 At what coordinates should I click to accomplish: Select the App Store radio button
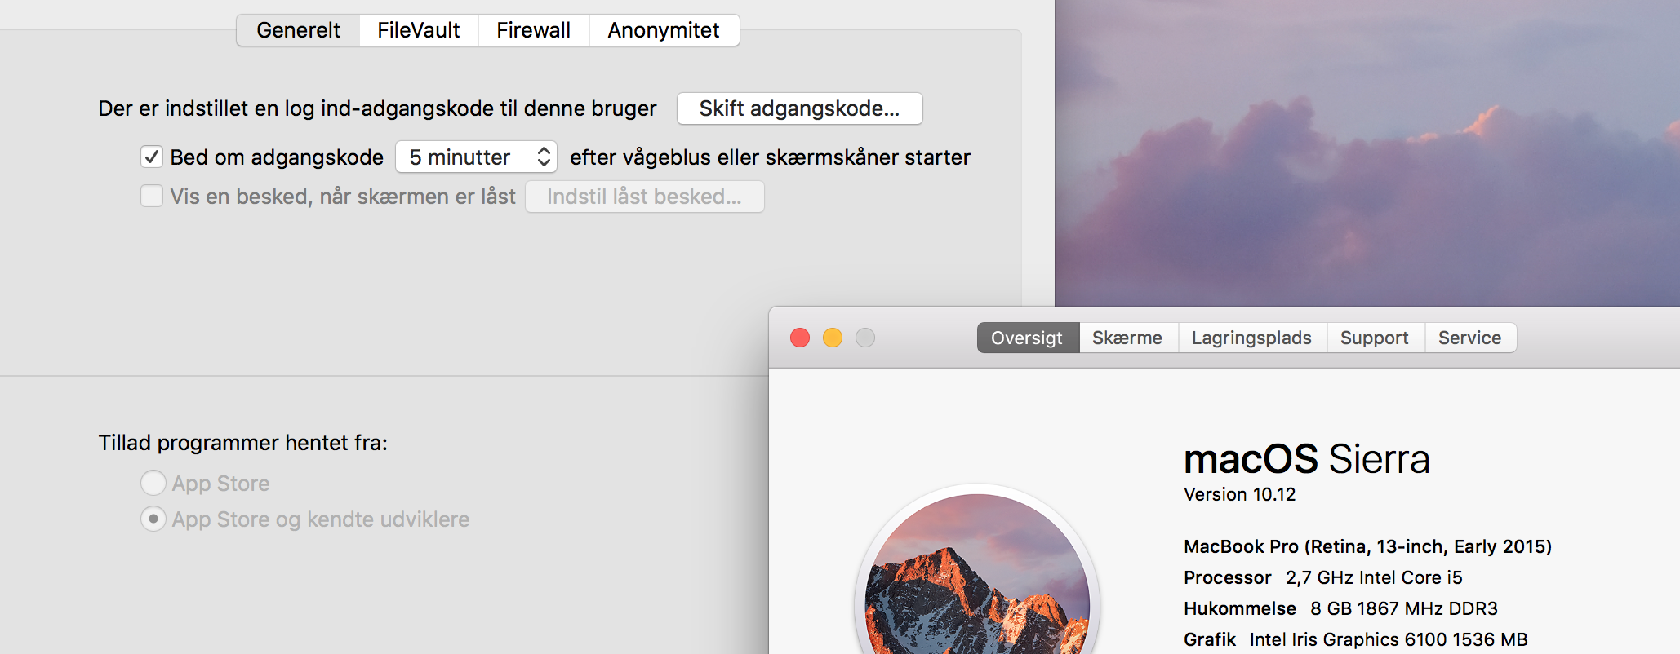pos(153,483)
